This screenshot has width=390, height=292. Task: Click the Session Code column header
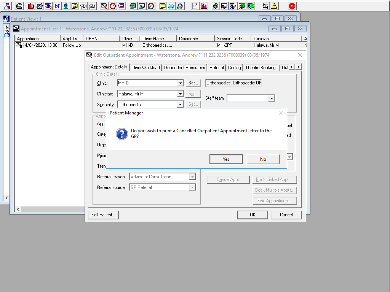pos(233,39)
